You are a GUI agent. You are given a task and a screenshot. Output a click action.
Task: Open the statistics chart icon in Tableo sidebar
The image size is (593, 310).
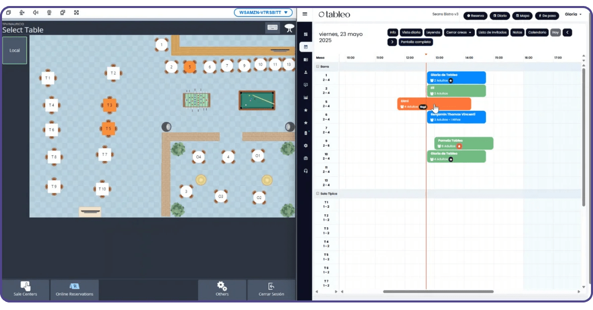click(306, 97)
